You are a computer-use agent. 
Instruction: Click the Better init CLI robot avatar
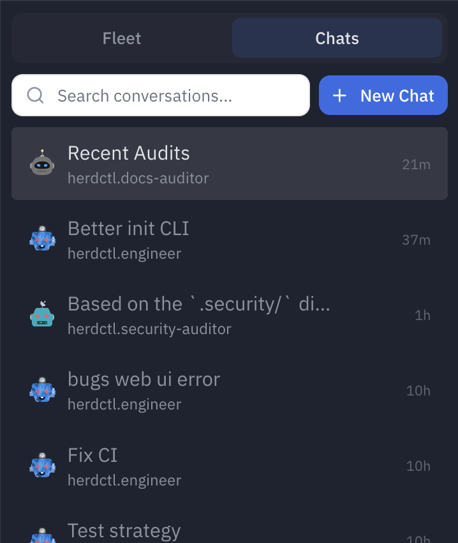point(43,239)
